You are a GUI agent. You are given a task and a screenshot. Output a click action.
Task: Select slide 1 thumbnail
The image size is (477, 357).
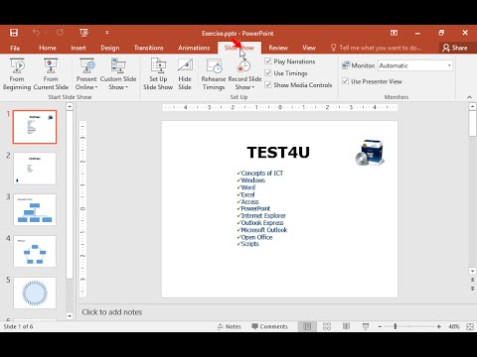(35, 127)
